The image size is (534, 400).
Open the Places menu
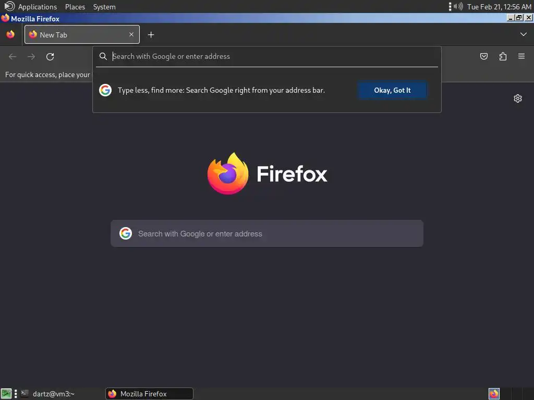click(75, 7)
